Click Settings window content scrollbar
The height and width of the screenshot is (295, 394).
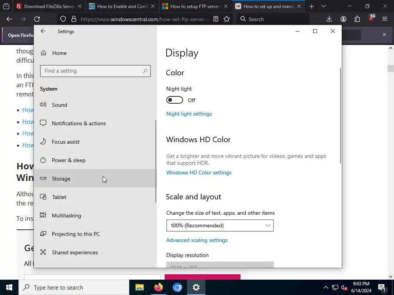pos(341,116)
